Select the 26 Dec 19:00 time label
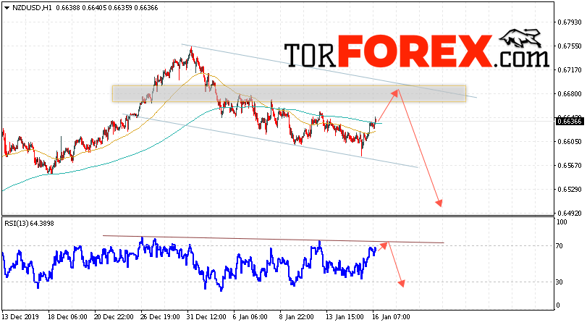The image size is (587, 325). tap(161, 317)
